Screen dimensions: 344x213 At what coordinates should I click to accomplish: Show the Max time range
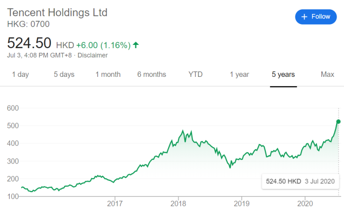[x=327, y=74]
